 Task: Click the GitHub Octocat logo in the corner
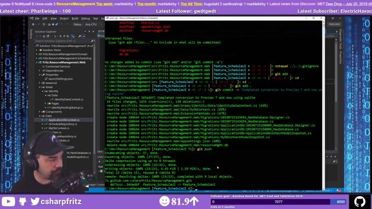point(360,201)
